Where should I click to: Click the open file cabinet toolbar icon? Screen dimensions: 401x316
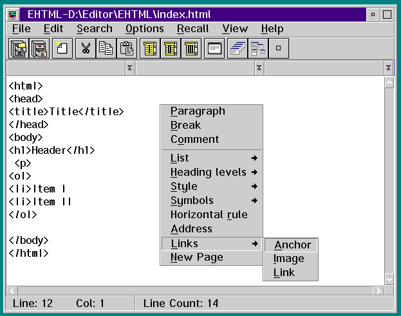(x=18, y=49)
